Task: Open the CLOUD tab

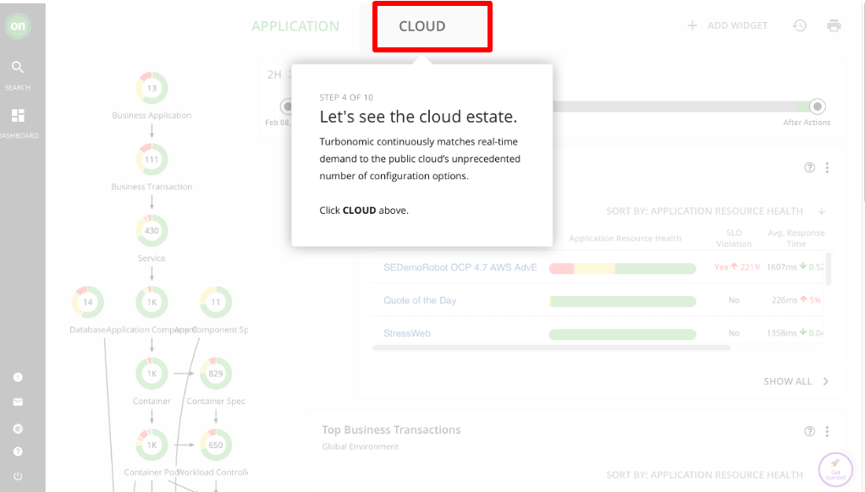Action: click(422, 26)
